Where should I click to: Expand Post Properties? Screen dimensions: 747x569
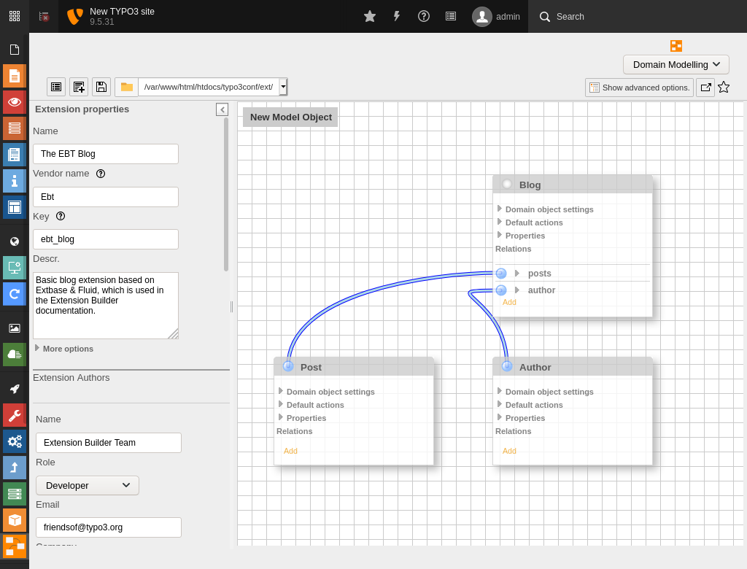(303, 418)
